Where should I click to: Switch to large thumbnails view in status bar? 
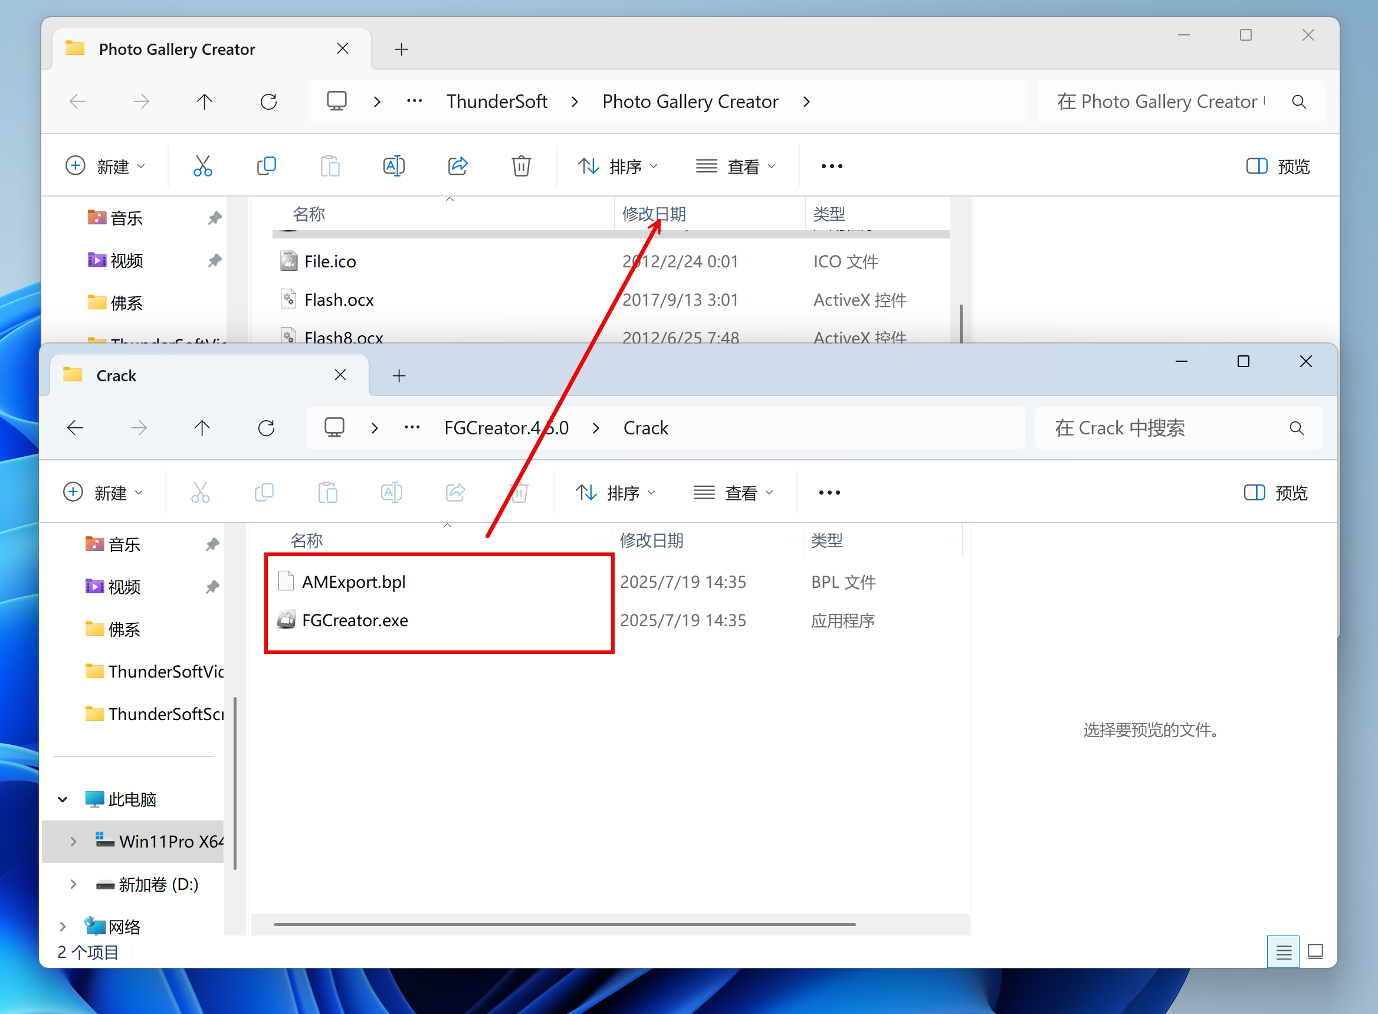[1315, 951]
